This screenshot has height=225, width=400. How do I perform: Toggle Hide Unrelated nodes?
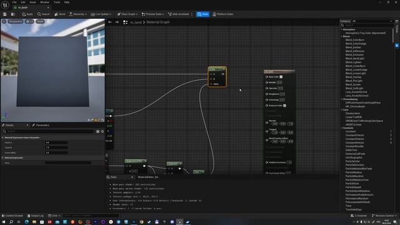point(179,14)
